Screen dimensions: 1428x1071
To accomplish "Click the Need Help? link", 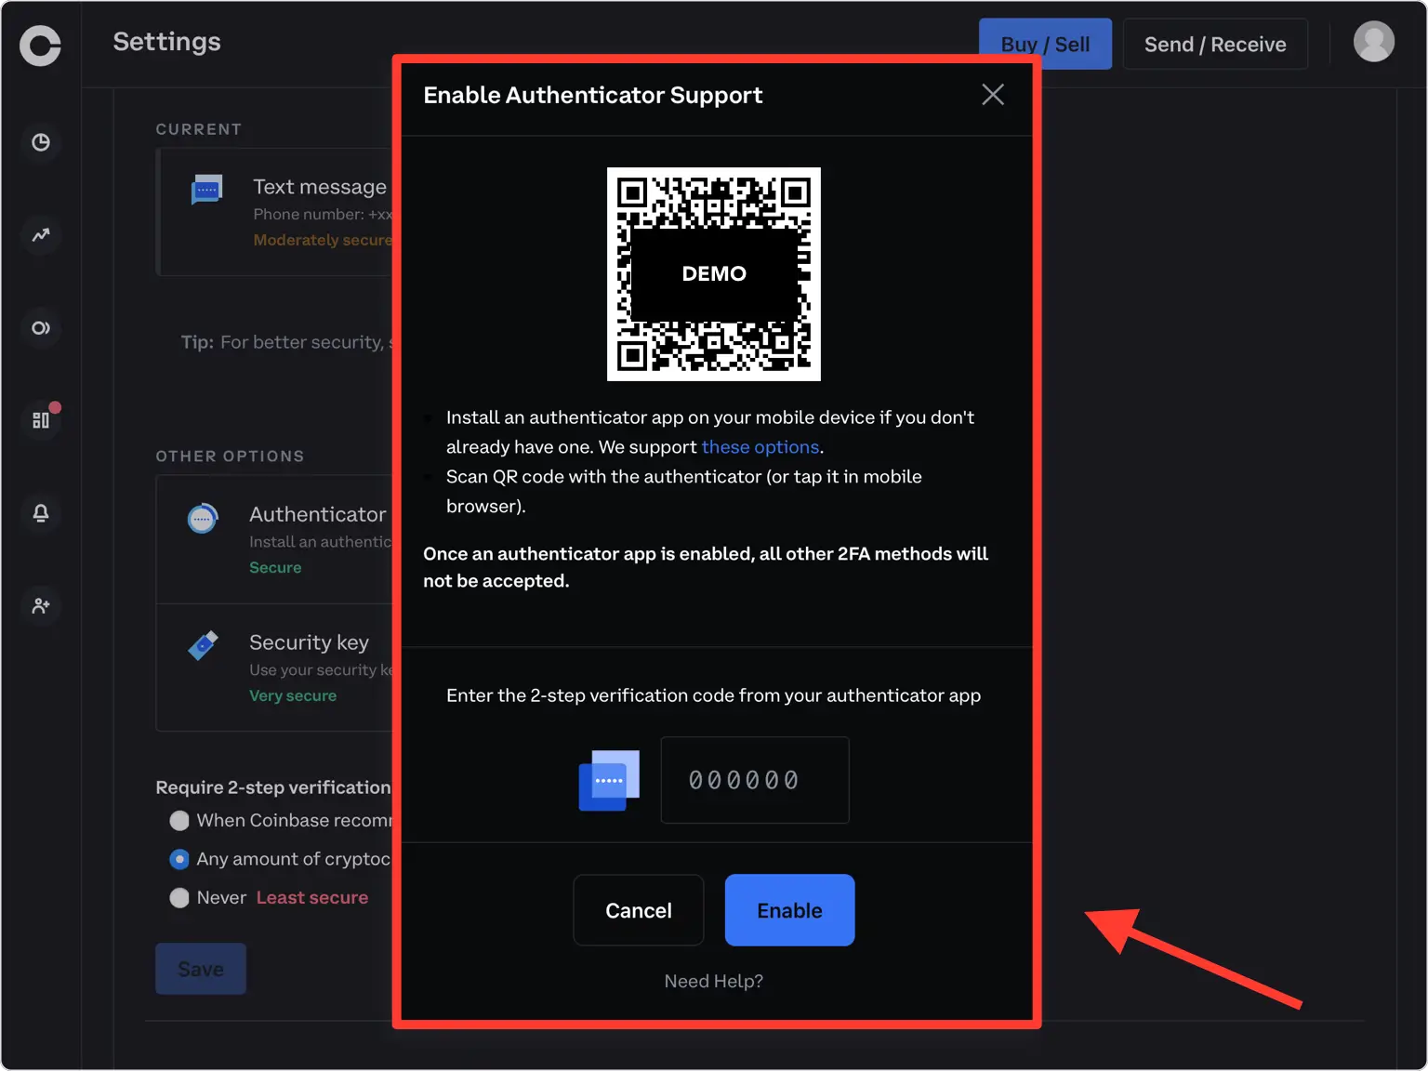I will pyautogui.click(x=713, y=981).
